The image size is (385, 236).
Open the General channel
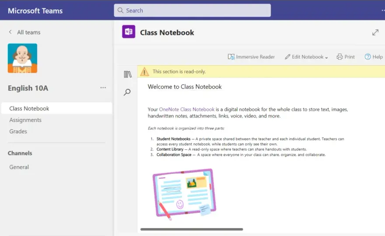coord(19,167)
